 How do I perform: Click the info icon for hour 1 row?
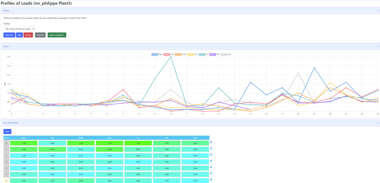tap(211, 148)
